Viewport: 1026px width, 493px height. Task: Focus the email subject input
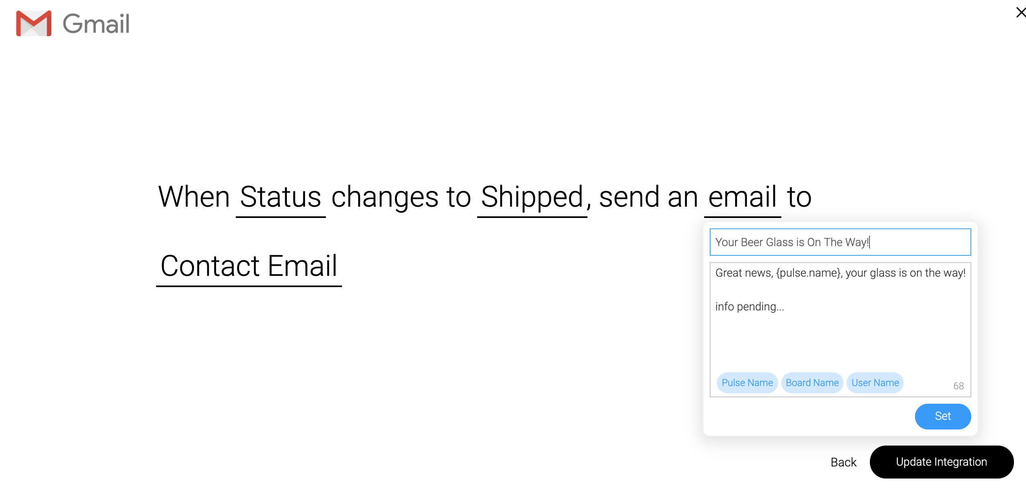(840, 242)
